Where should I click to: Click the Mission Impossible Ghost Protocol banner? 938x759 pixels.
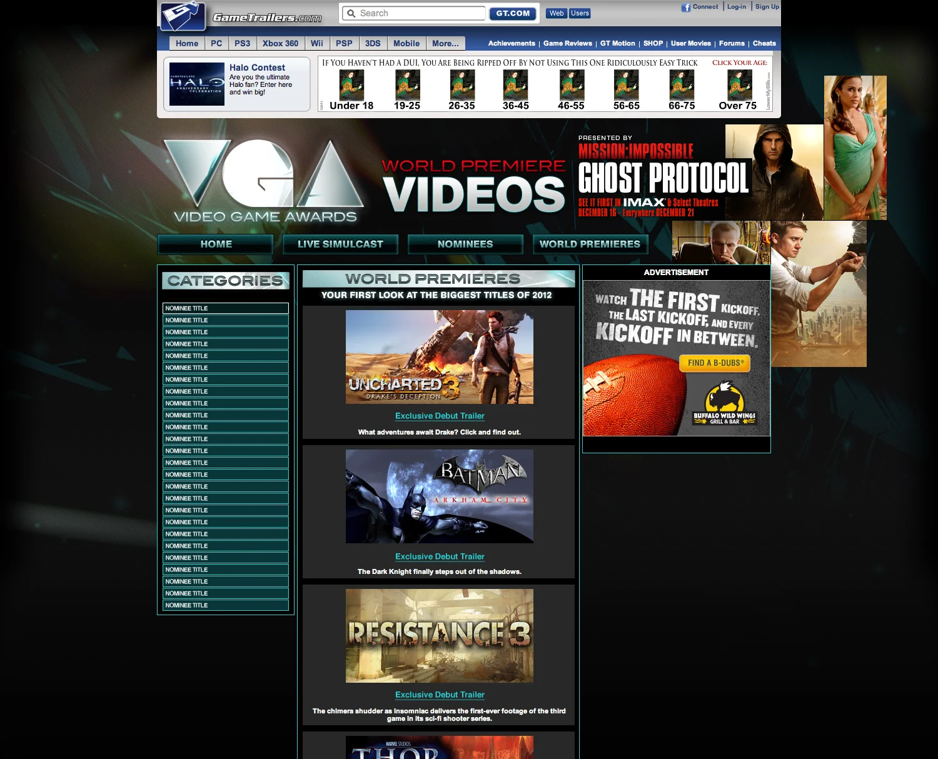coord(664,177)
